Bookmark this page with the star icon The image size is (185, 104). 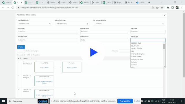coord(162,8)
